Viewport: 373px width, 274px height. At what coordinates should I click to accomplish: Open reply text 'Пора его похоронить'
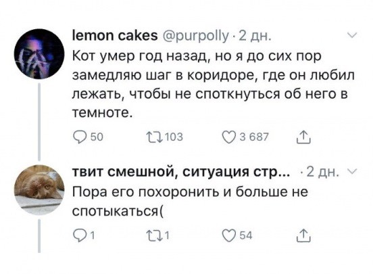pos(190,201)
